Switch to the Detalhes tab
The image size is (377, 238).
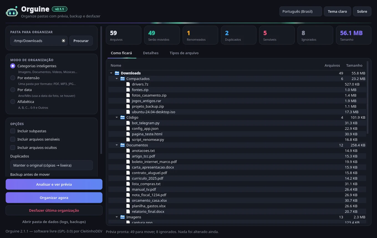(151, 53)
